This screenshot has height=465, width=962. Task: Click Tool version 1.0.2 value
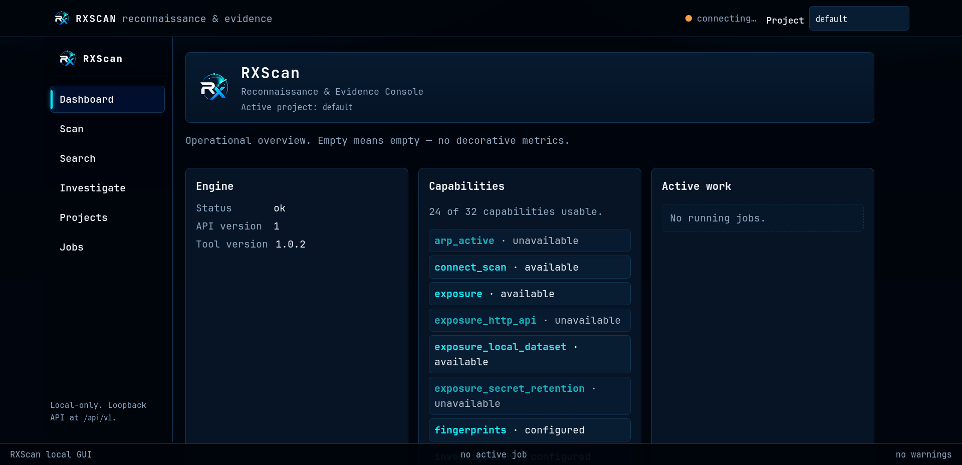pos(291,244)
